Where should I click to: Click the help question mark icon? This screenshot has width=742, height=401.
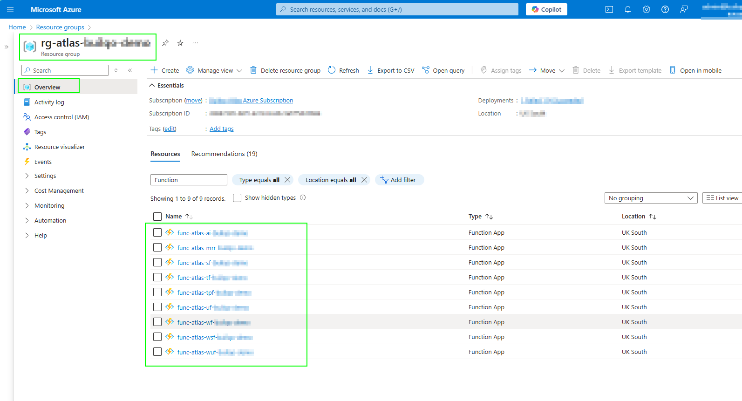point(665,9)
